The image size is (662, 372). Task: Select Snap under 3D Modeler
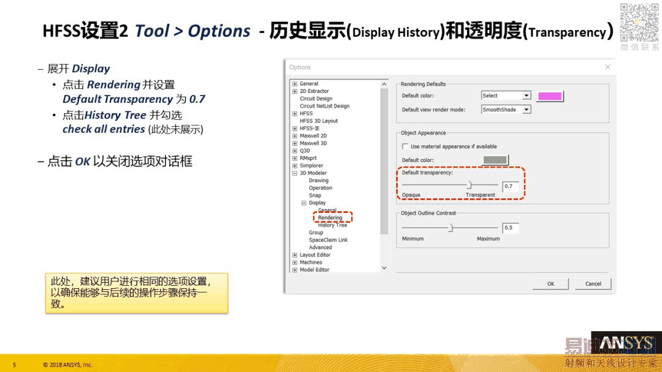(314, 195)
